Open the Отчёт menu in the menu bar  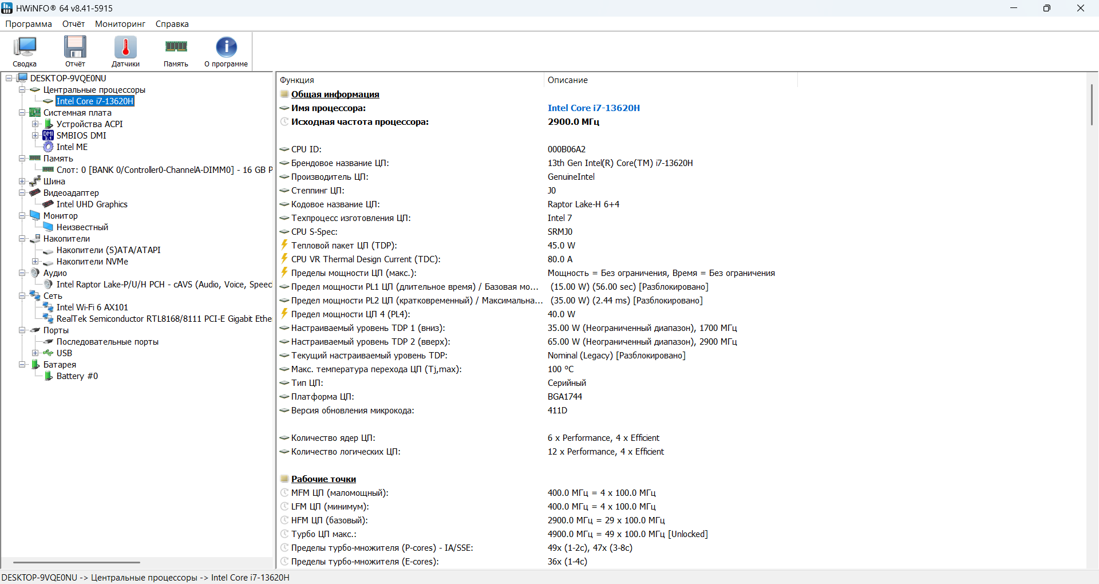pyautogui.click(x=73, y=24)
